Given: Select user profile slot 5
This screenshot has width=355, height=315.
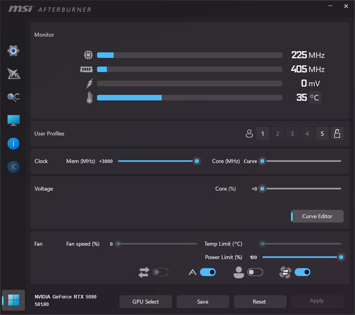Looking at the screenshot, I should (x=322, y=134).
